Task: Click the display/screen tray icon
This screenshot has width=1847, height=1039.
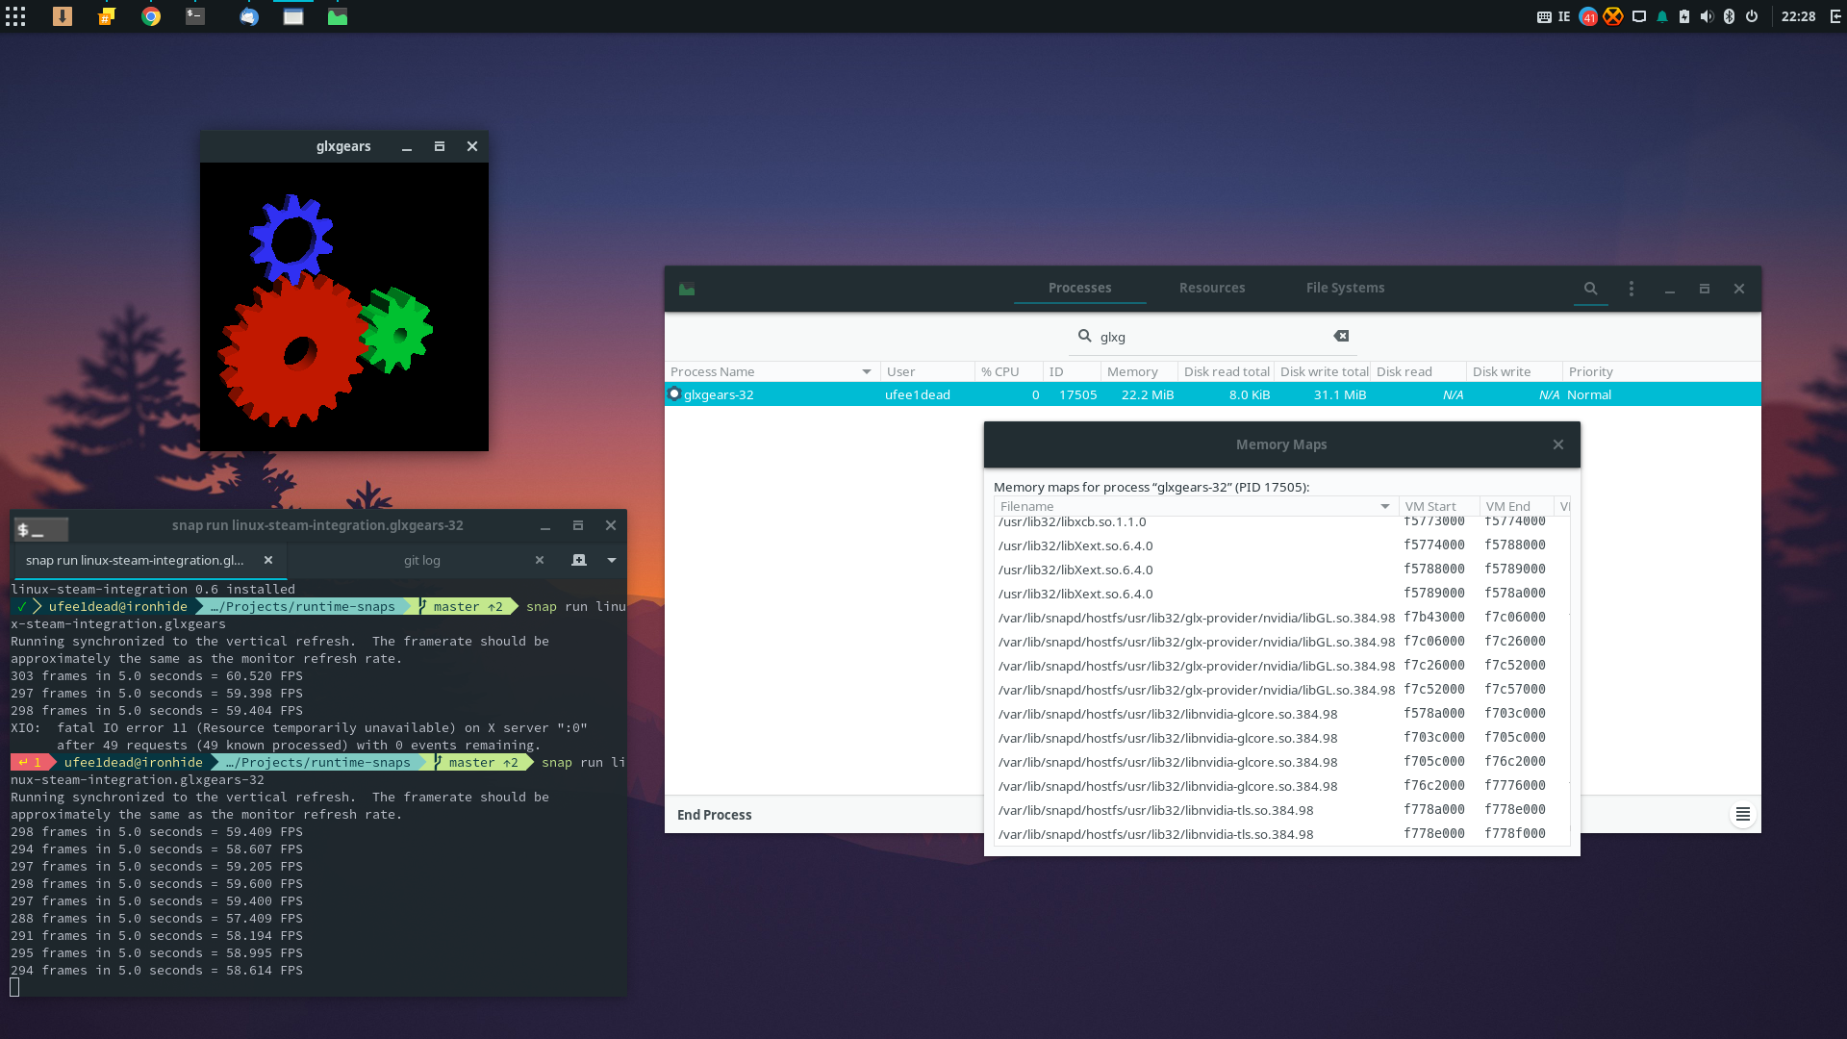Action: (x=1639, y=16)
